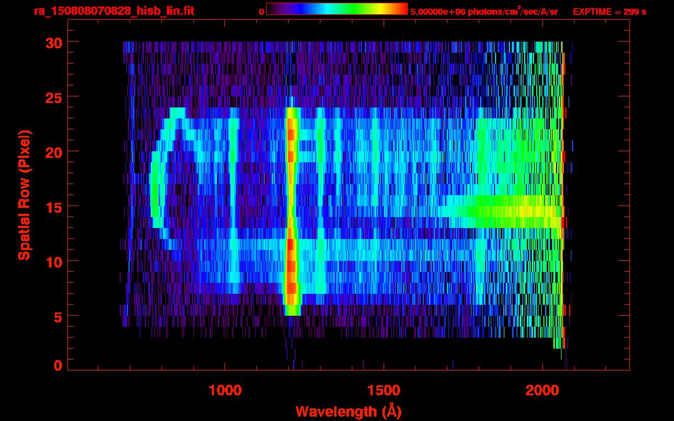Click the 30 tick label on y-axis

[x=55, y=42]
